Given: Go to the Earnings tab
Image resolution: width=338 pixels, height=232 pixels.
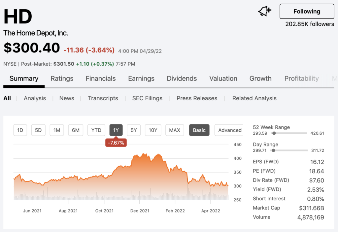Looking at the screenshot, I should pos(141,79).
